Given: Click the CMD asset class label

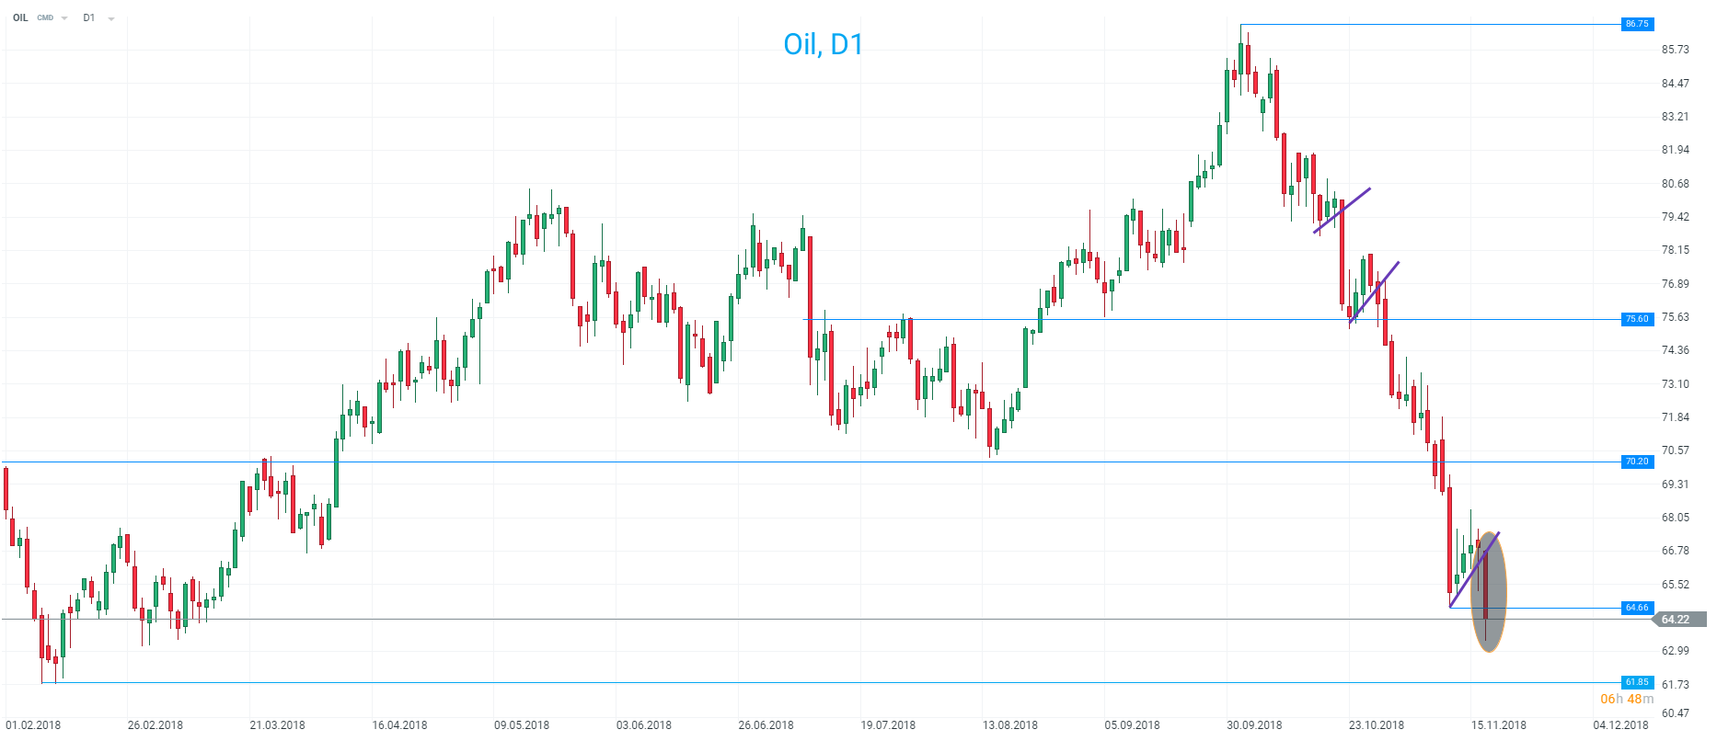Looking at the screenshot, I should pos(45,18).
